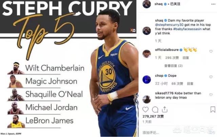The height and width of the screenshot is (137, 217).
Task: Expand view replies (2) under officialalbsure
Action: [x=173, y=66]
